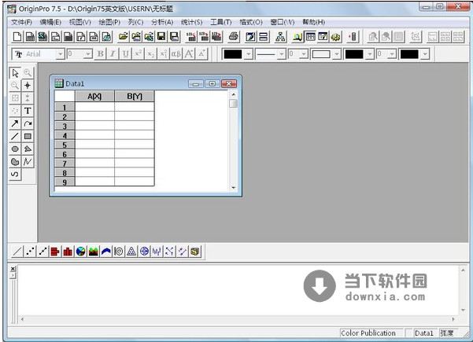Image resolution: width=473 pixels, height=342 pixels.
Task: Toggle the Script Window icon
Action: coord(323,37)
